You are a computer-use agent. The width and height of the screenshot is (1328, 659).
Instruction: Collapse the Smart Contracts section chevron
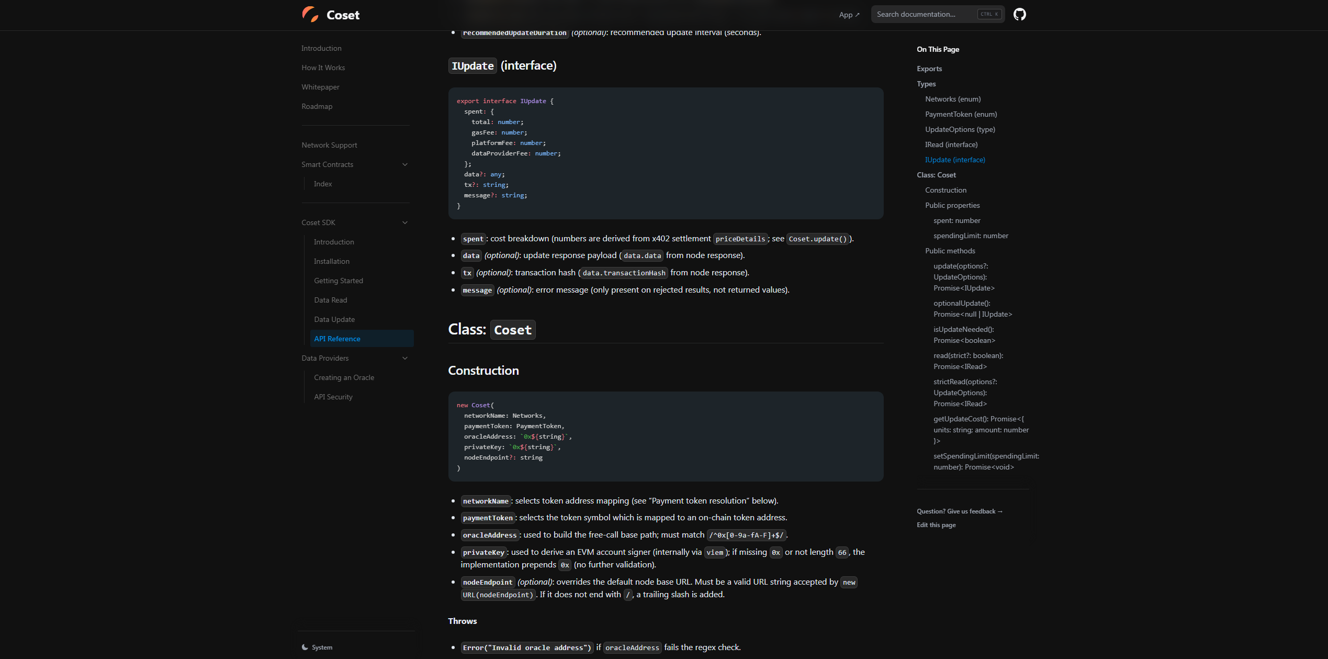click(405, 165)
